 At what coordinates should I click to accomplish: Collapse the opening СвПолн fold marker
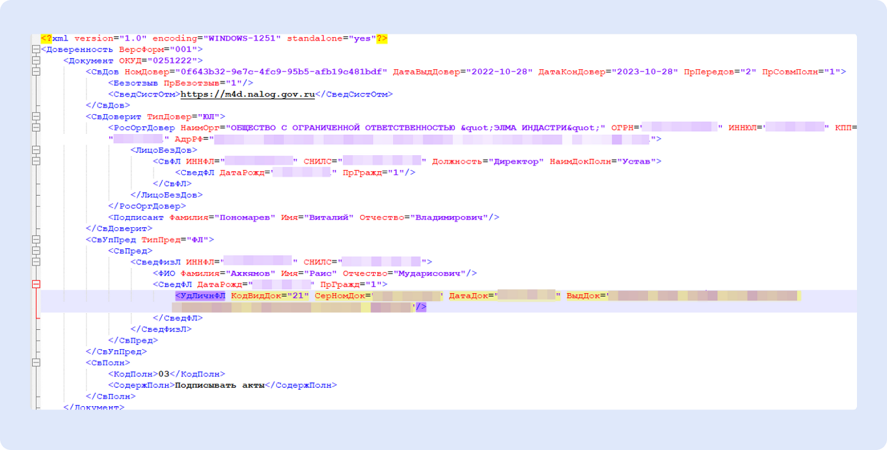click(36, 362)
